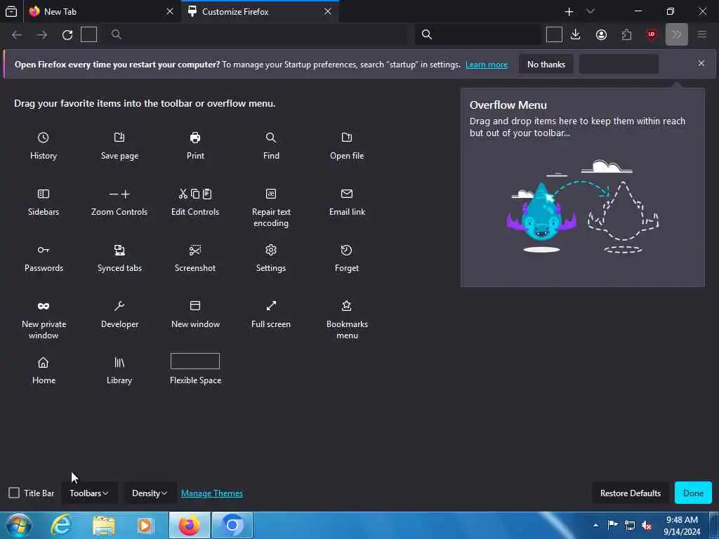Select the Library books icon

tap(119, 363)
